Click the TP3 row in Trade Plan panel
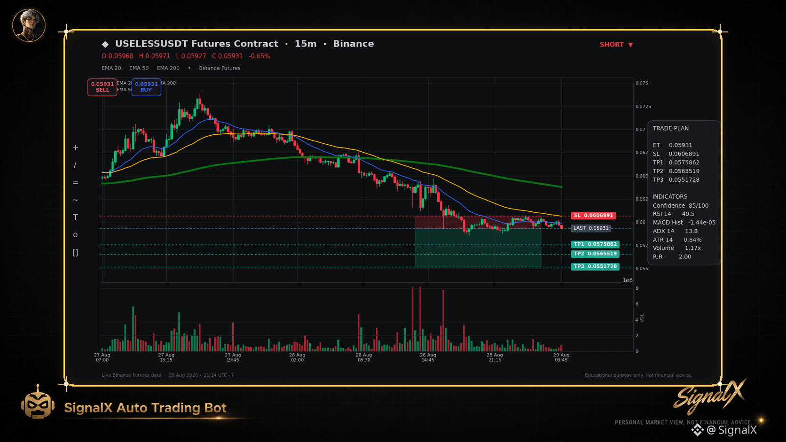The width and height of the screenshot is (786, 442). pos(676,180)
